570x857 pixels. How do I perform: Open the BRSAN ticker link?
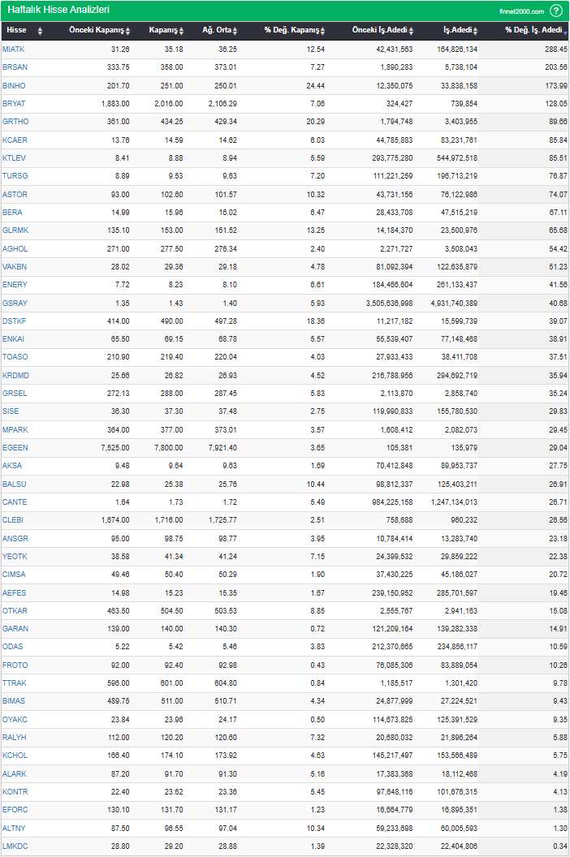click(x=15, y=67)
